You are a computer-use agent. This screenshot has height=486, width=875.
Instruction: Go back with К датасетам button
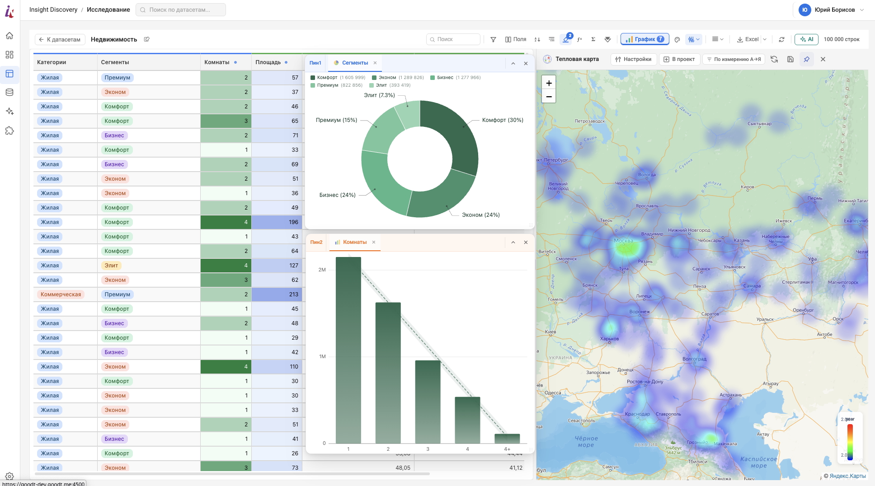click(x=60, y=39)
